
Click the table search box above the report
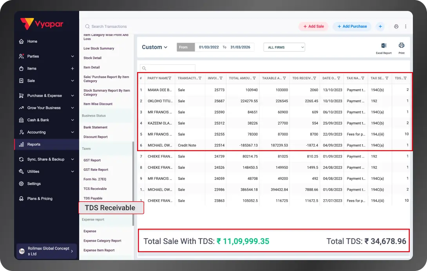pyautogui.click(x=167, y=67)
